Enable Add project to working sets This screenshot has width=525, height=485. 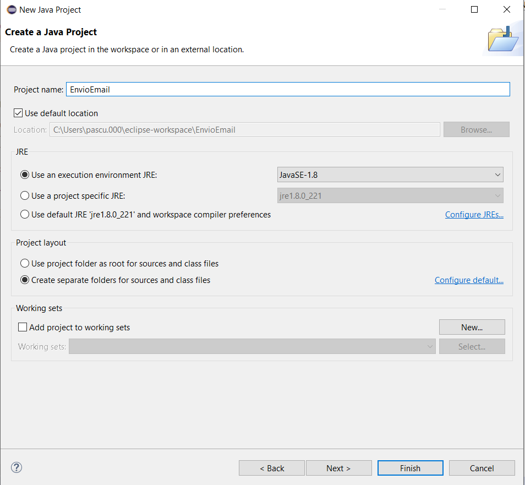23,327
